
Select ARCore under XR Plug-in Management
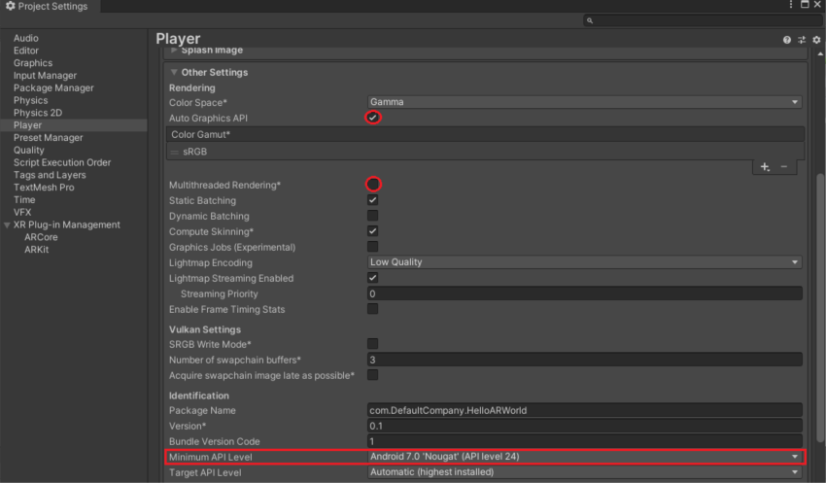coord(41,237)
